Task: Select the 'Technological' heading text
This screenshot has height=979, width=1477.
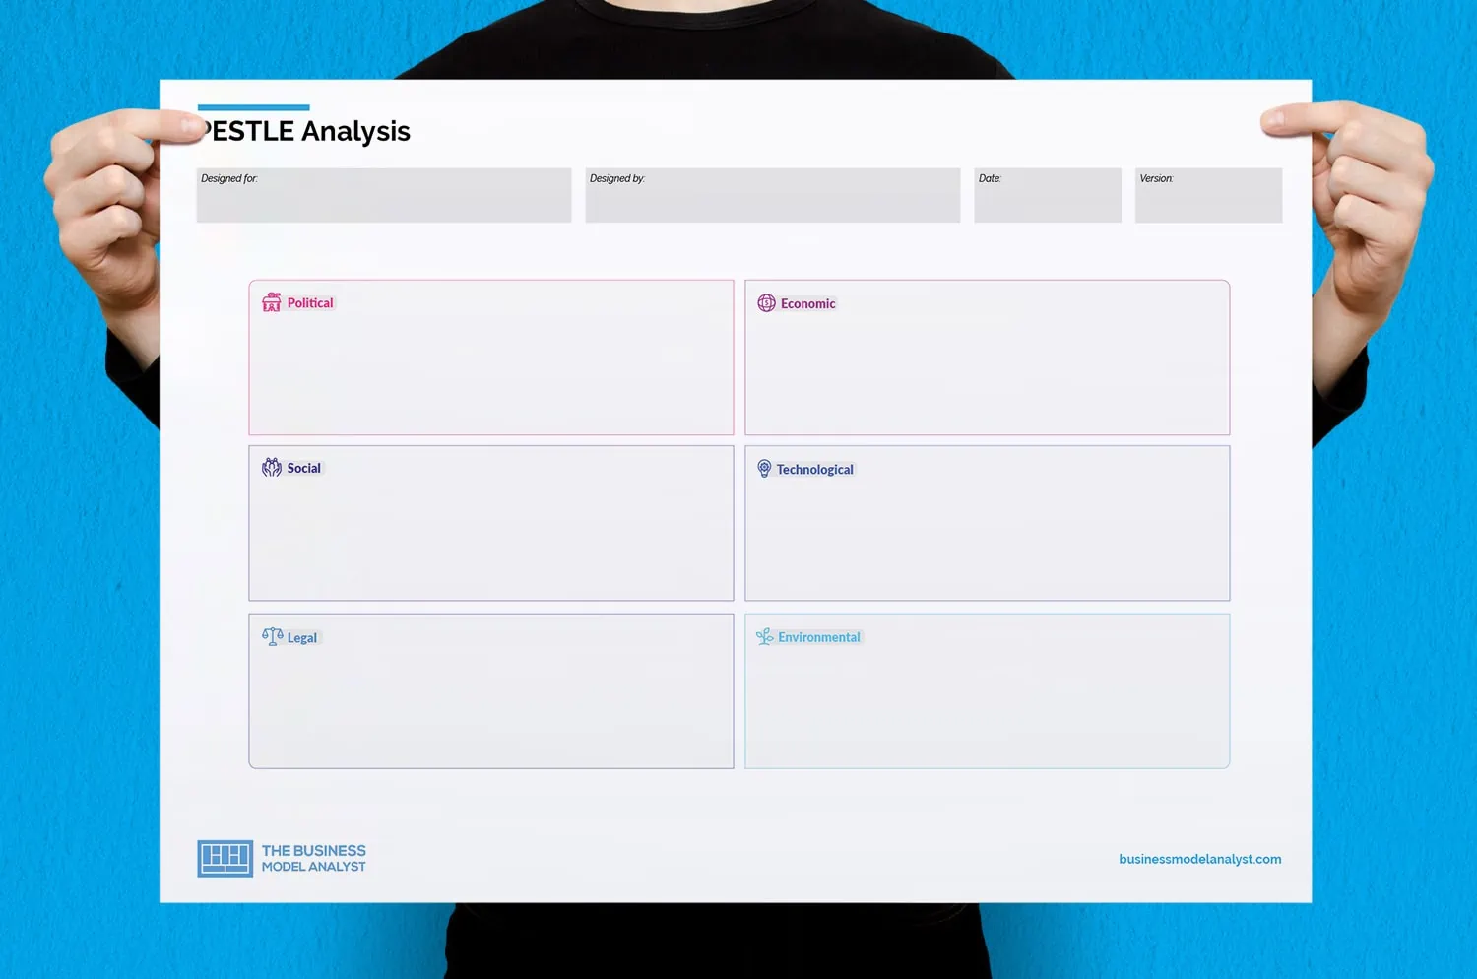Action: click(x=814, y=470)
